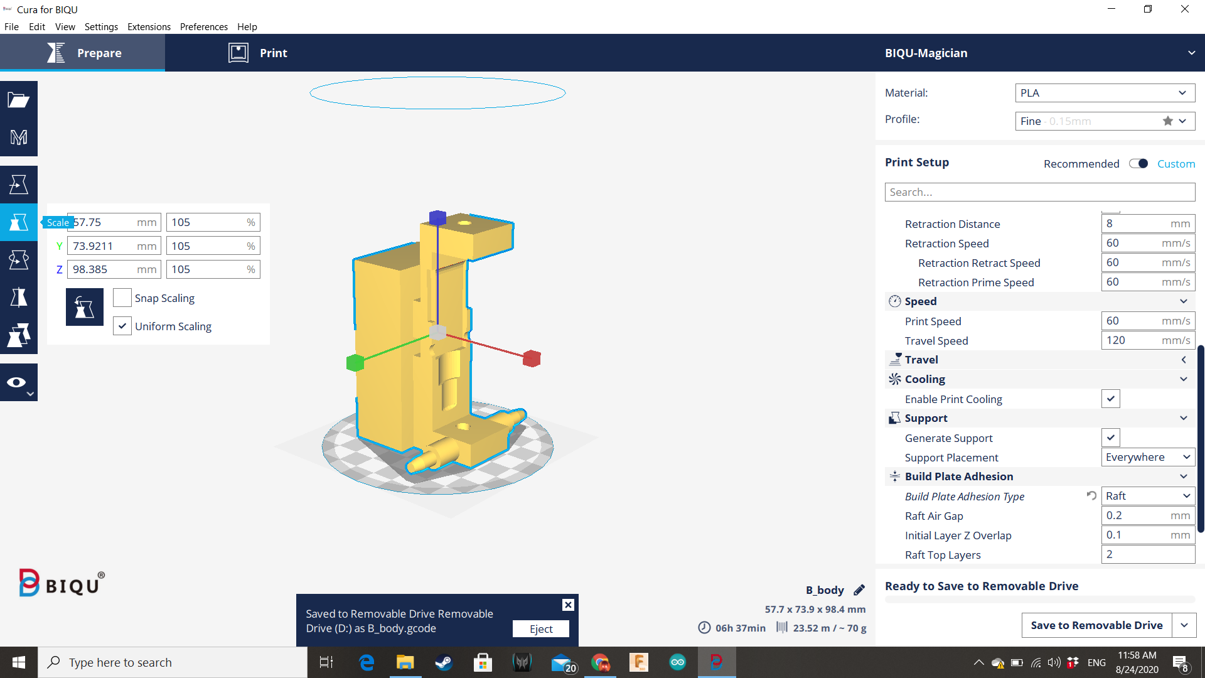Open the Extensions menu
1205x678 pixels.
[x=149, y=27]
